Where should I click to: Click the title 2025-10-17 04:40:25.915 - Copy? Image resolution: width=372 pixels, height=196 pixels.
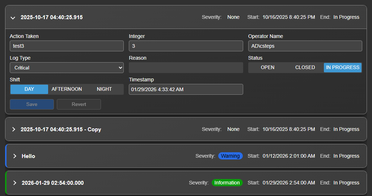(61, 129)
